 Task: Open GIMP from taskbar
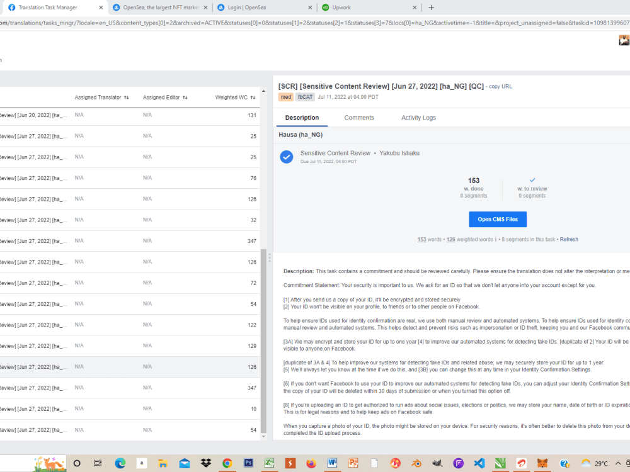tap(437, 463)
